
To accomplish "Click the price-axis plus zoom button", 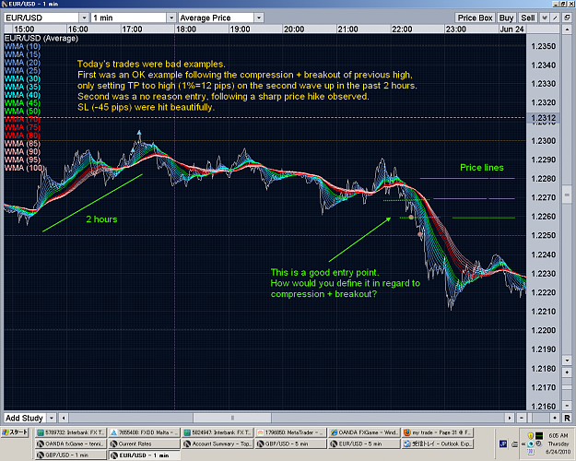I will (x=567, y=372).
